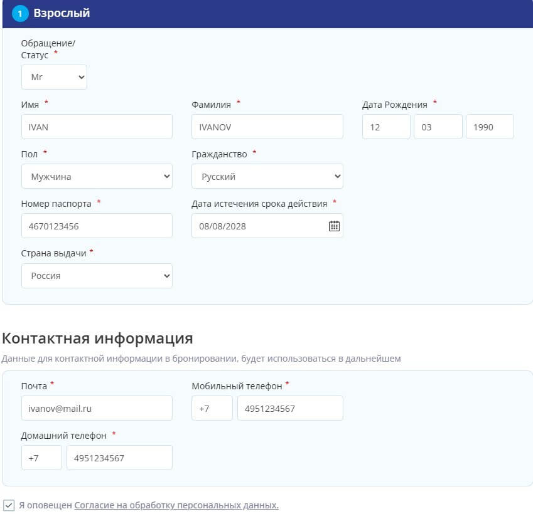Click the Фамилия field containing IVANOV

267,127
